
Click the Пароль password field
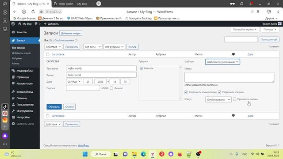click(83, 88)
